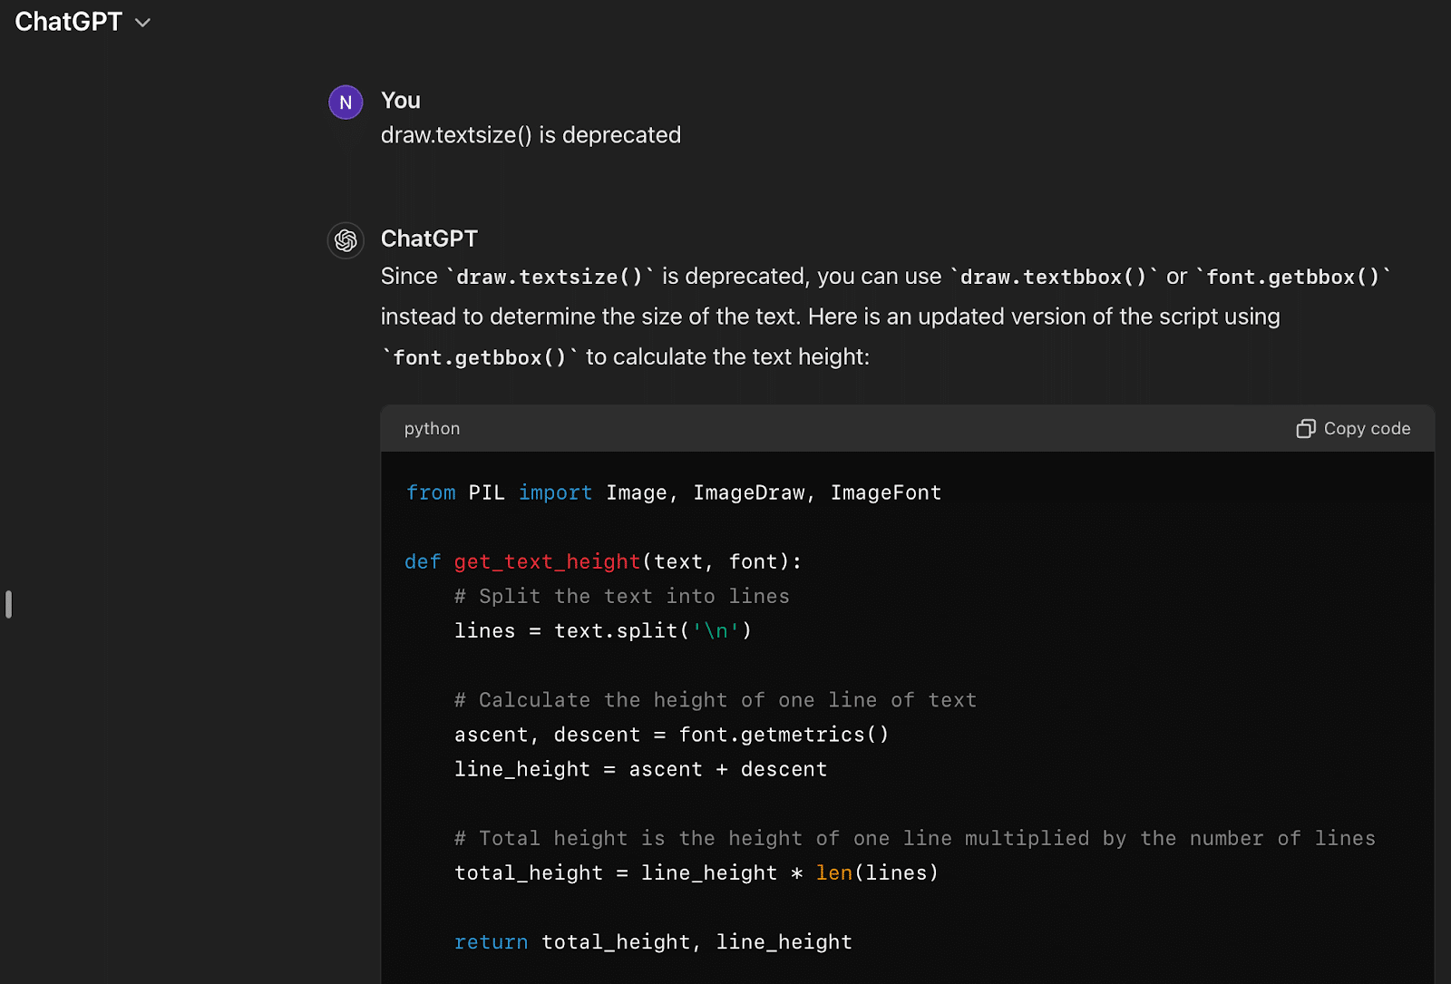Screen dimensions: 1451x984
Task: Click the bold "ChatGPT" responder name
Action: click(x=429, y=239)
